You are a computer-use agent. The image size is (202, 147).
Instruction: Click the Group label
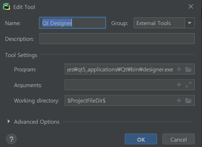(x=119, y=23)
